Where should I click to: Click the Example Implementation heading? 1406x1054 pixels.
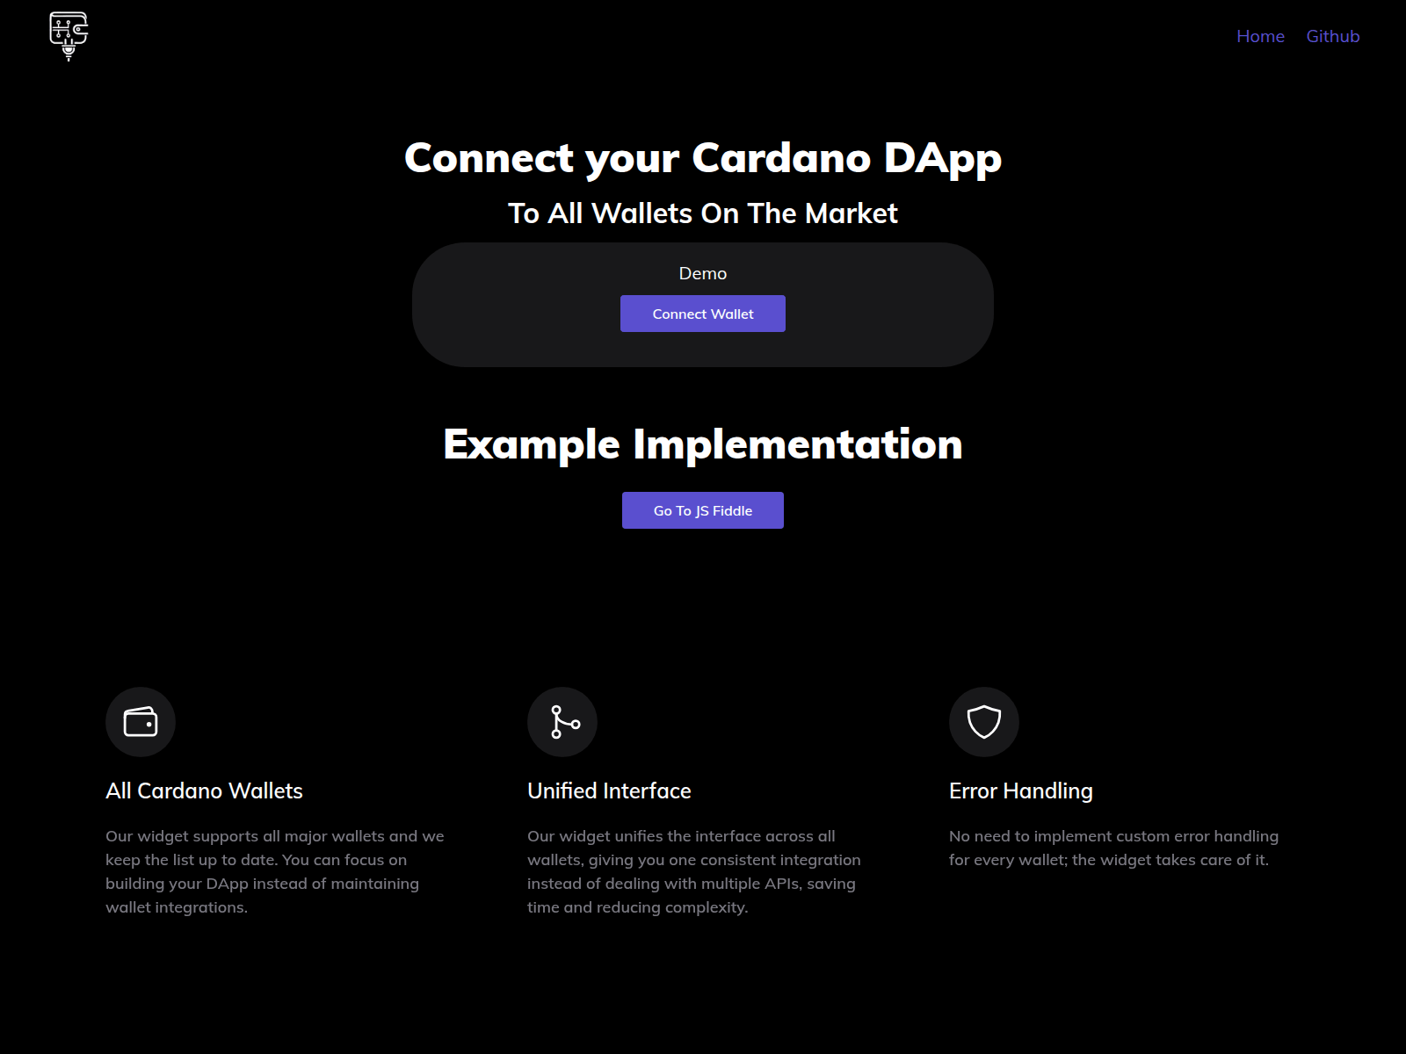coord(702,444)
